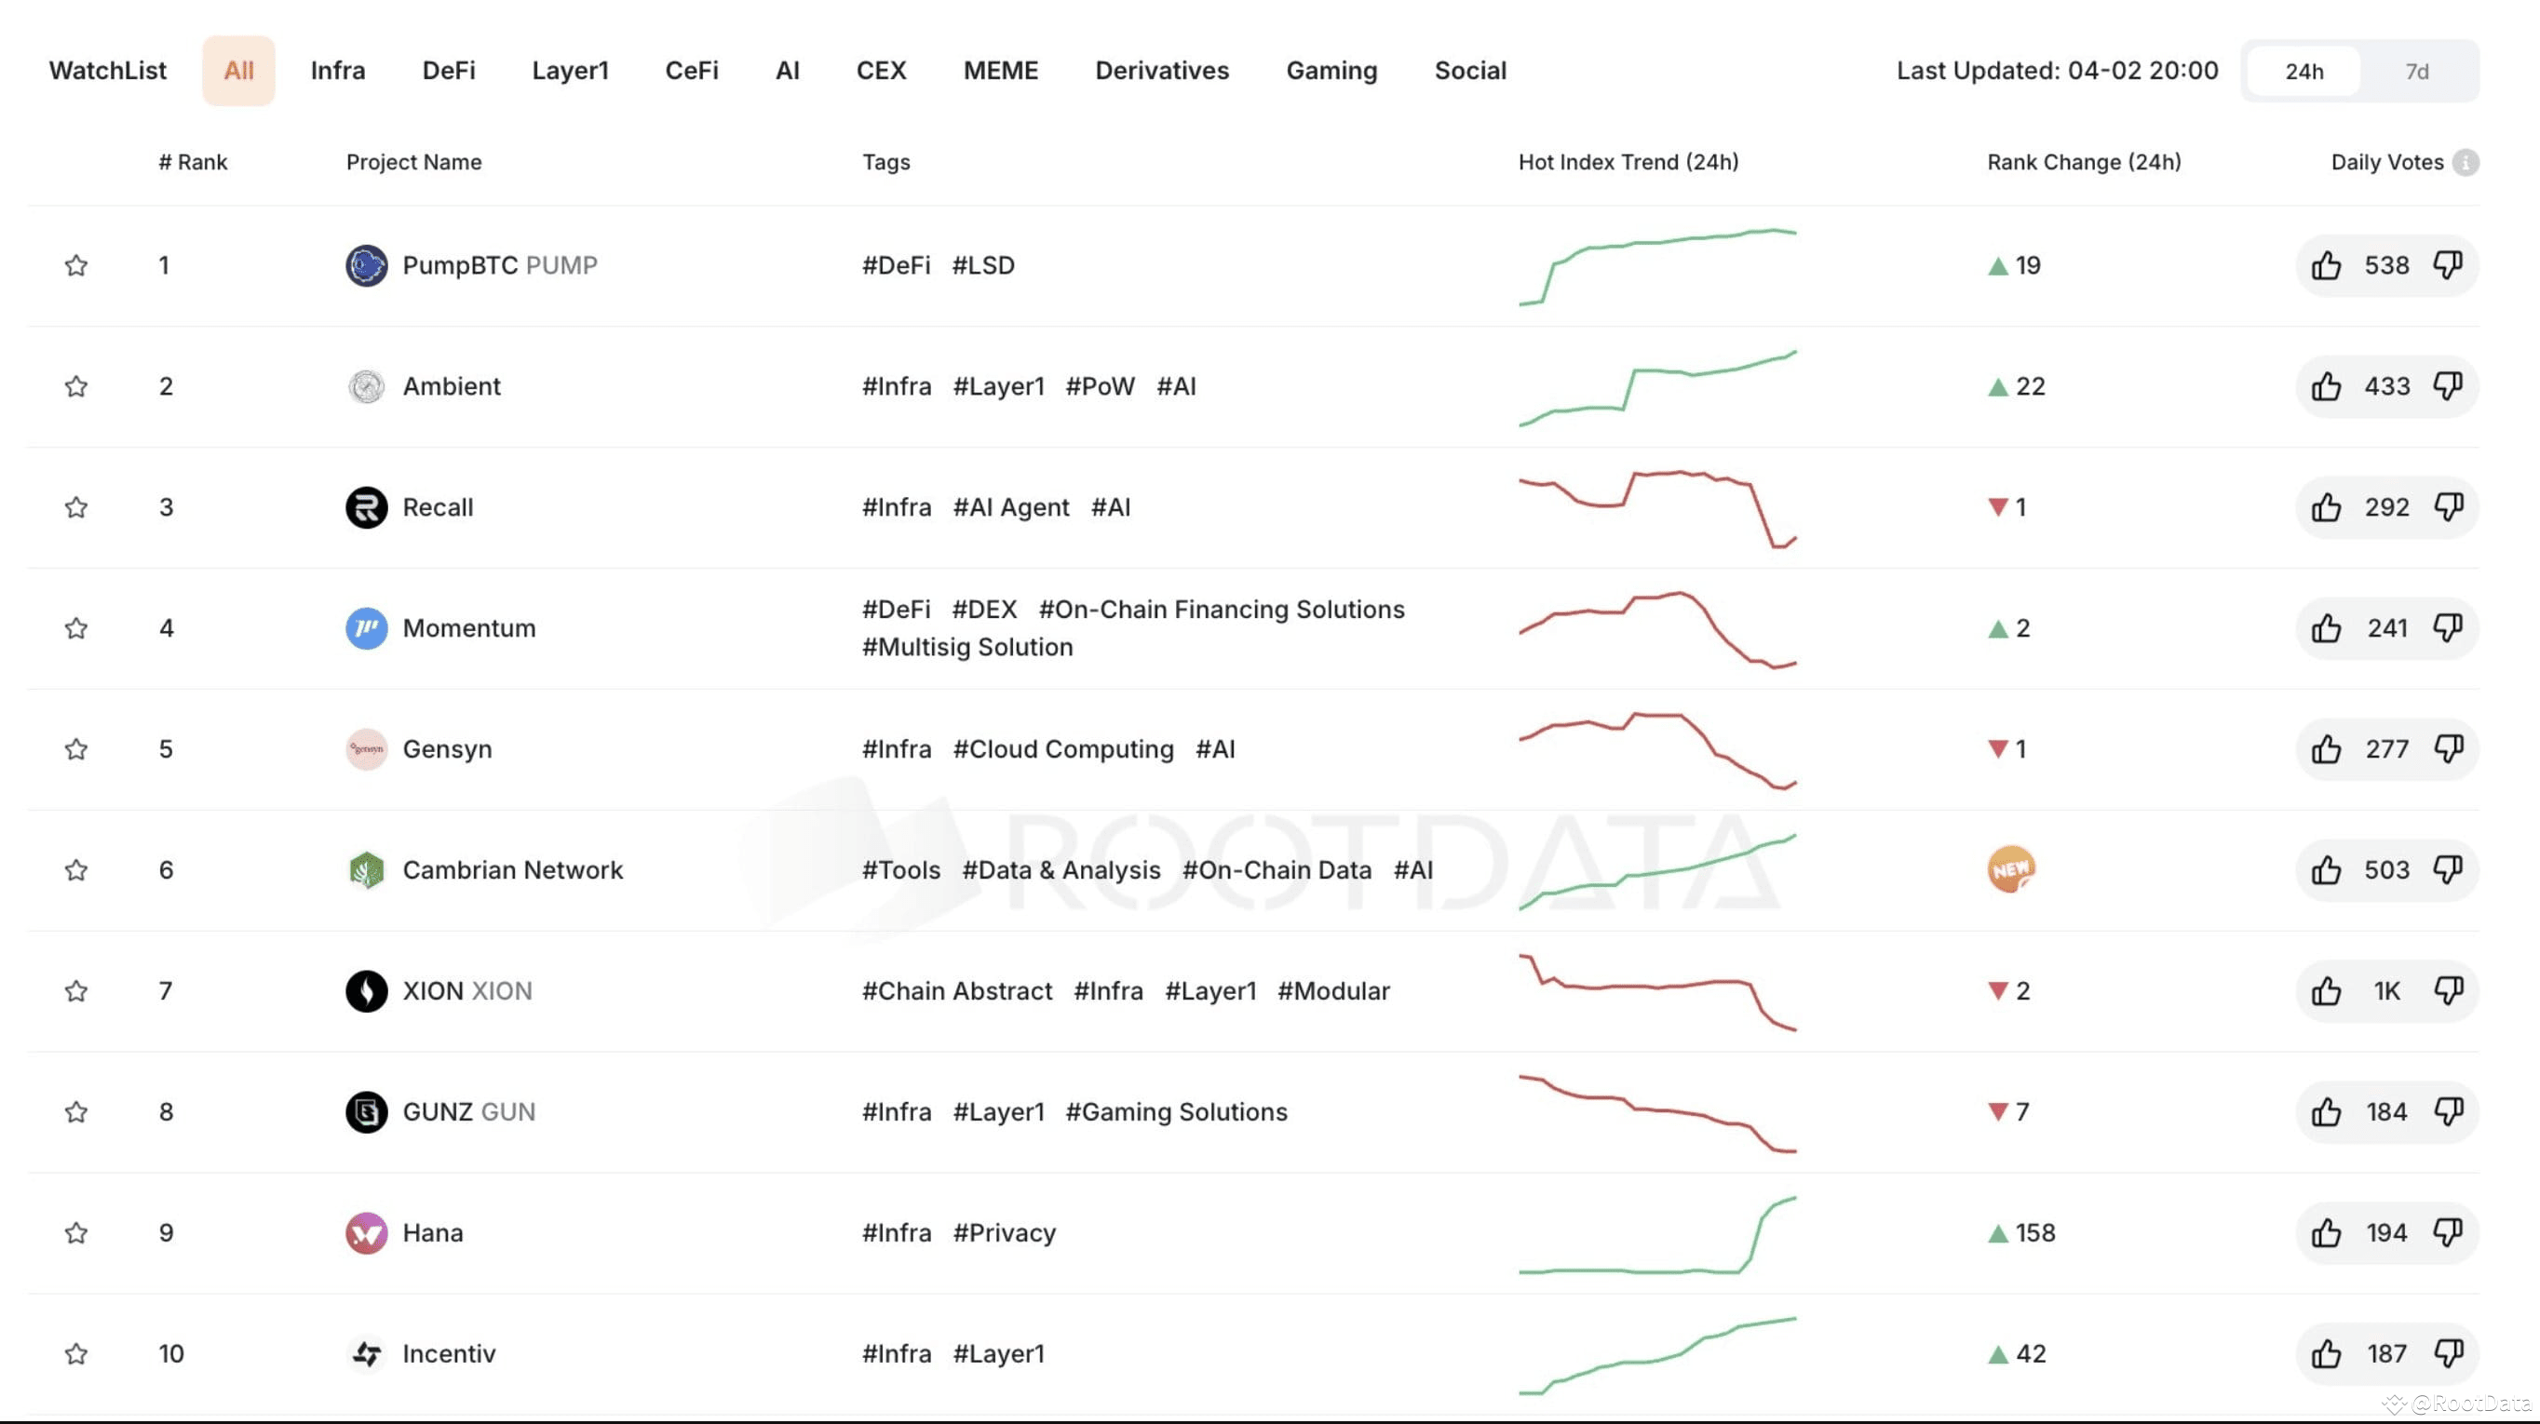
Task: Star PumpBTC to add it to WatchList
Action: point(76,265)
